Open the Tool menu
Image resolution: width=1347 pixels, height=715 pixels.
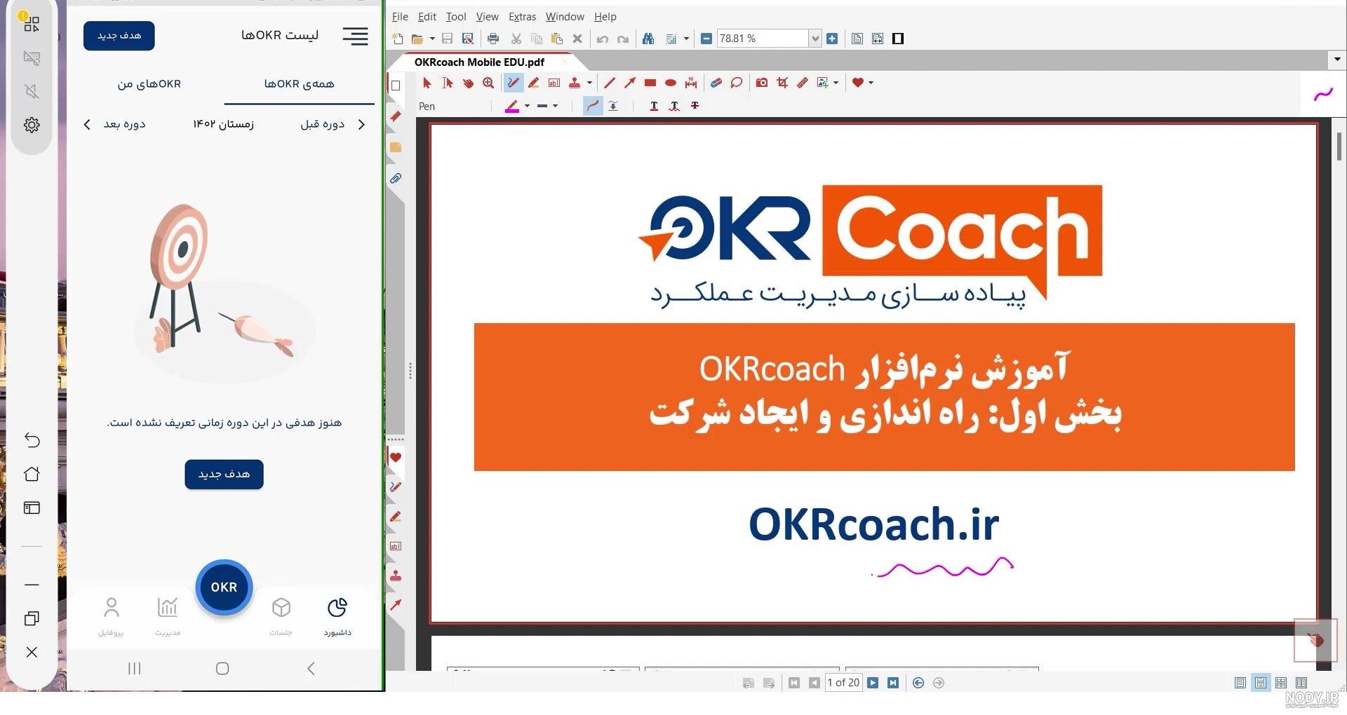coord(456,17)
